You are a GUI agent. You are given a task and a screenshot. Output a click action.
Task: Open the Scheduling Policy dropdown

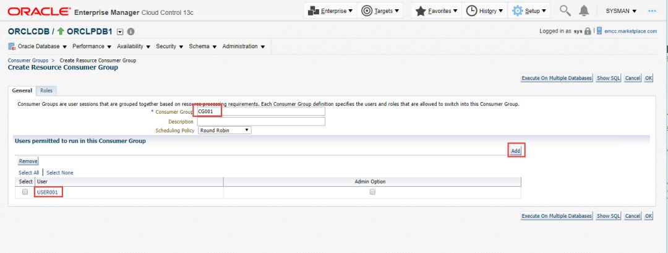click(225, 131)
